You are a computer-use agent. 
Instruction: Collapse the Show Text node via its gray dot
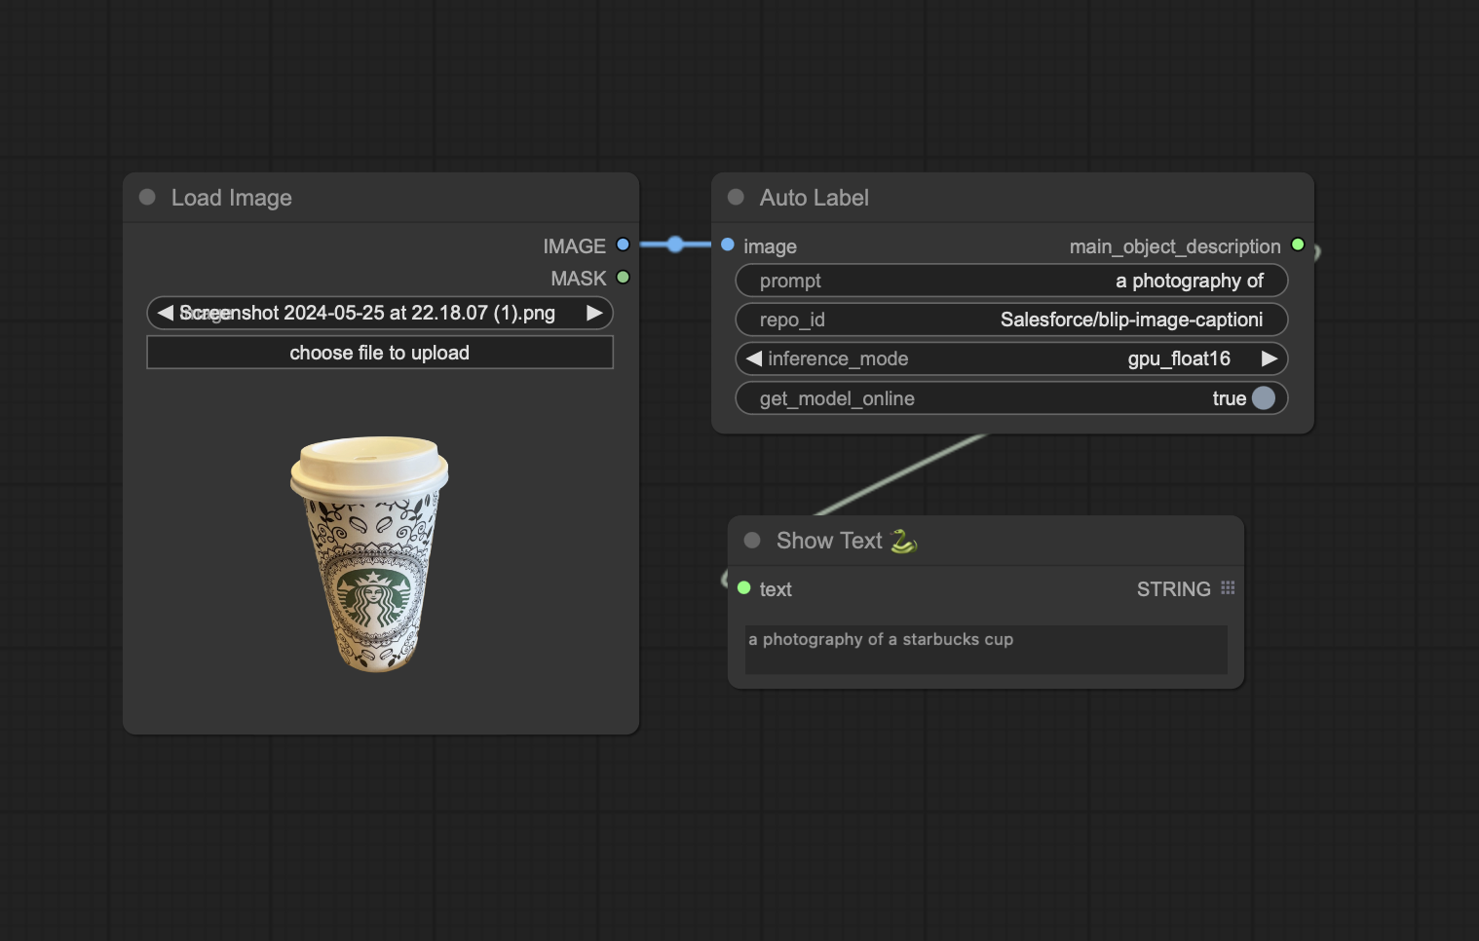[x=752, y=540]
